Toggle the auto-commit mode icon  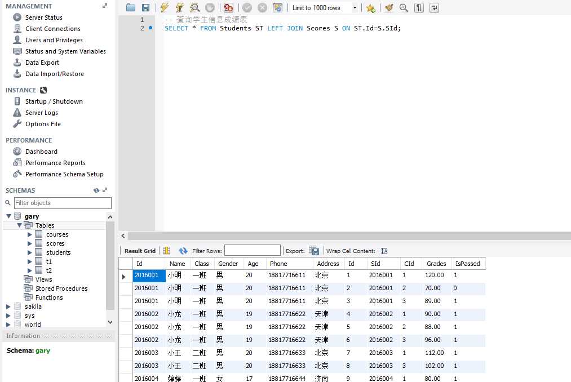(x=277, y=8)
